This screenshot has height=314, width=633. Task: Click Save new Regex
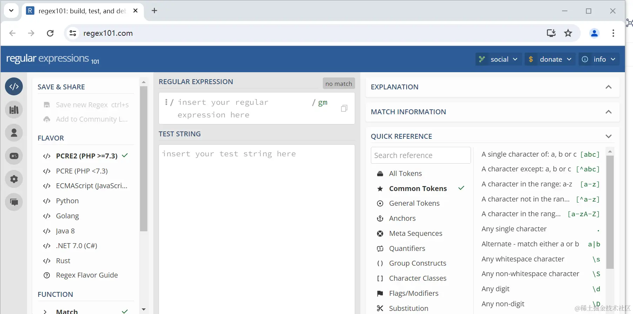pos(86,105)
